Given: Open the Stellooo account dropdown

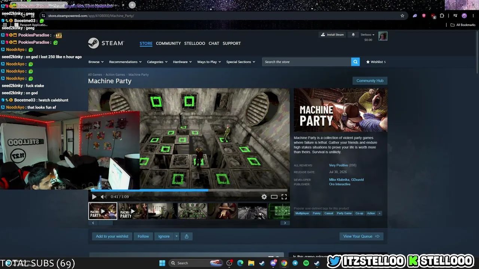Looking at the screenshot, I should (x=367, y=35).
